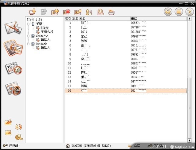
Task: Sort by the 索引 column header
Action: click(68, 19)
